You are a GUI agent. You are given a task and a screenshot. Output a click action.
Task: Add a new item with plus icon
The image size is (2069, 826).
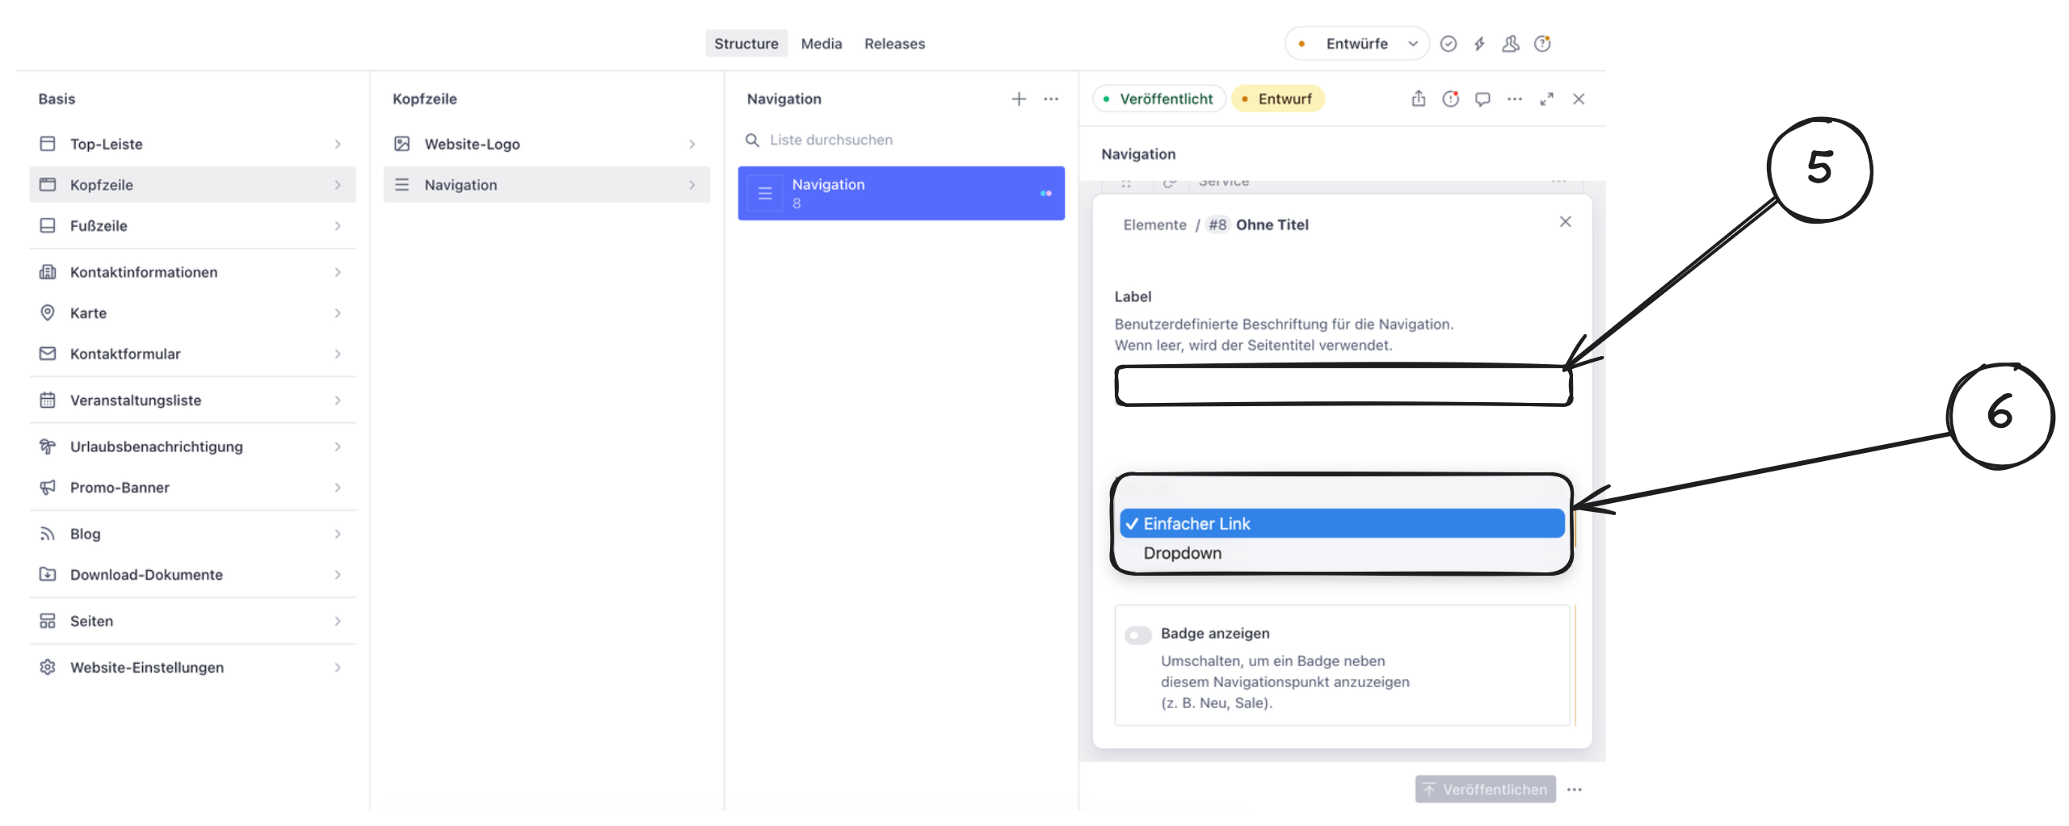coord(1019,99)
